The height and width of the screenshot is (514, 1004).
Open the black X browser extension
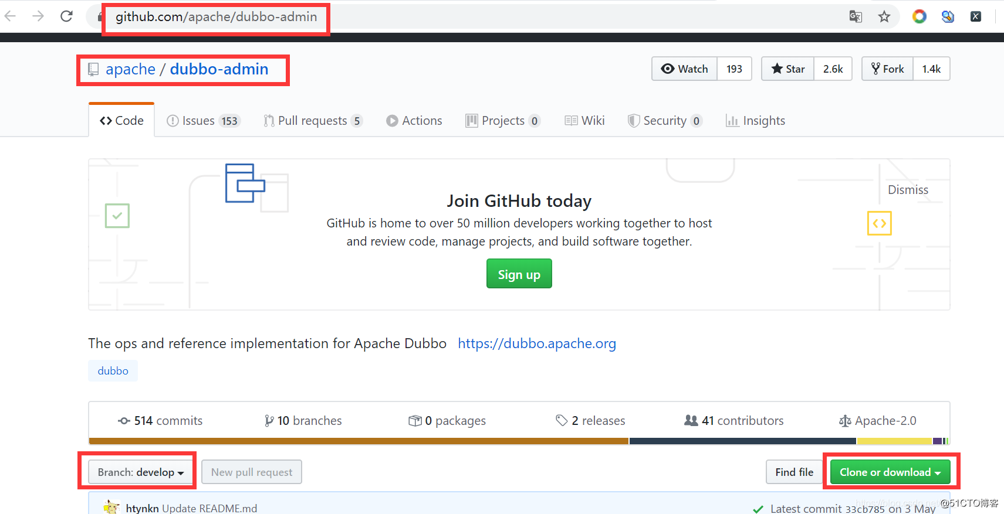[976, 16]
